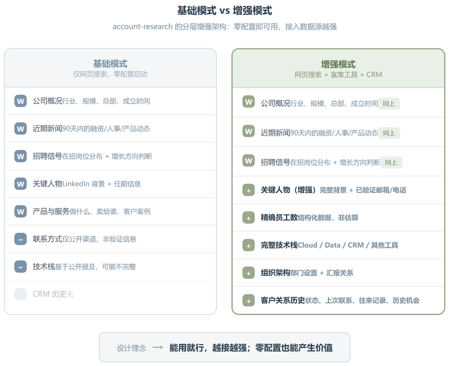Click the W icon beside 产品与服务

pos(21,211)
